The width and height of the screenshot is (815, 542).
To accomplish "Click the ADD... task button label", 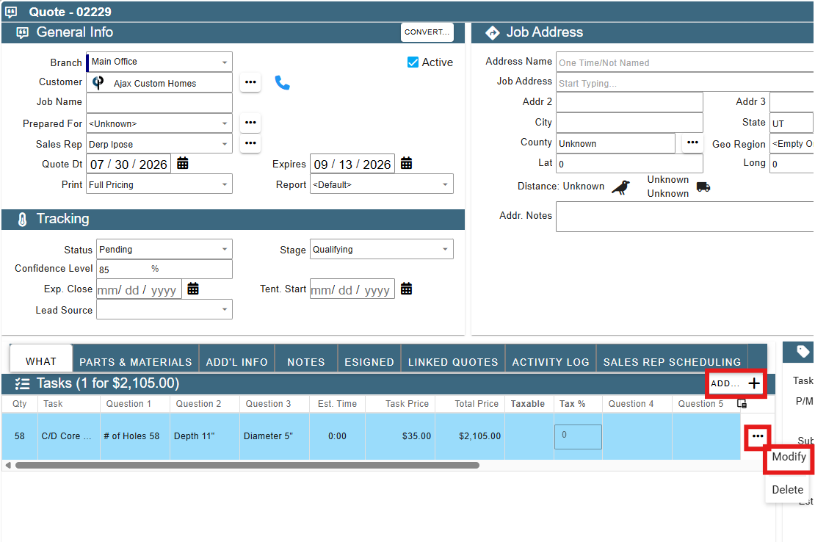I will click(725, 383).
